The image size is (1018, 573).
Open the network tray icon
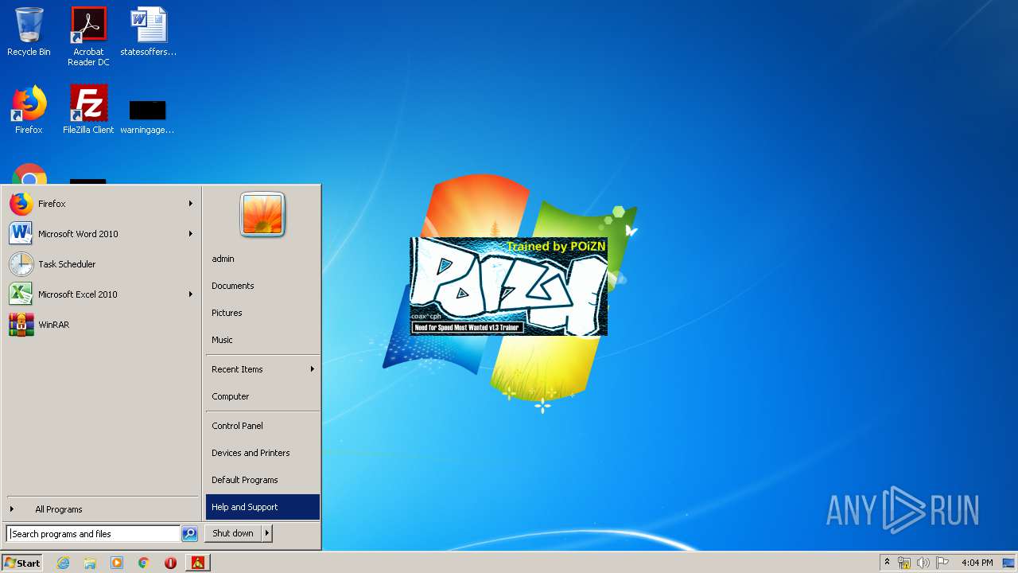pos(904,563)
